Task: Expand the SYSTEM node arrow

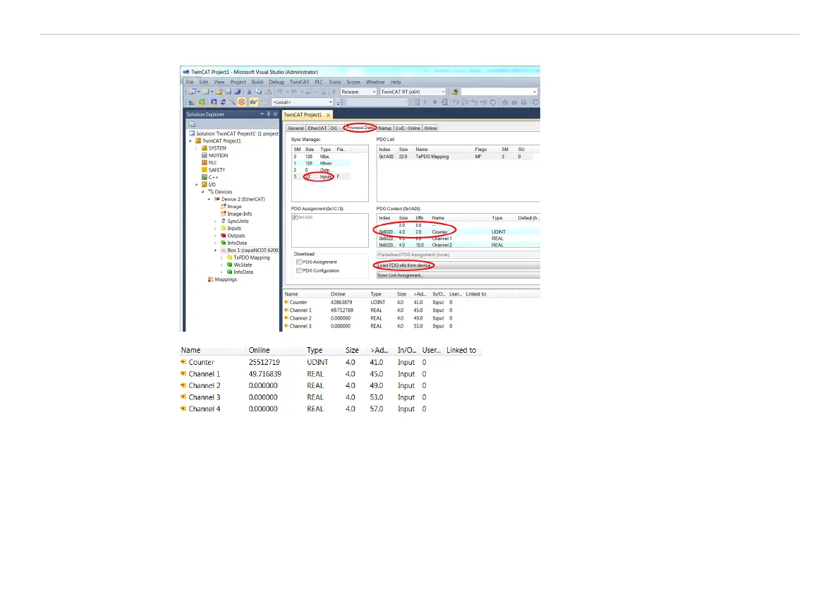Action: [x=197, y=148]
